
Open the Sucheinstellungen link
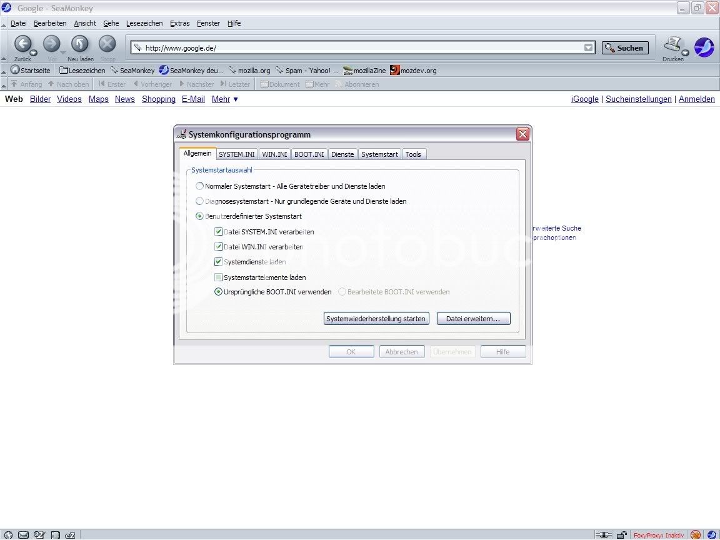pyautogui.click(x=638, y=99)
